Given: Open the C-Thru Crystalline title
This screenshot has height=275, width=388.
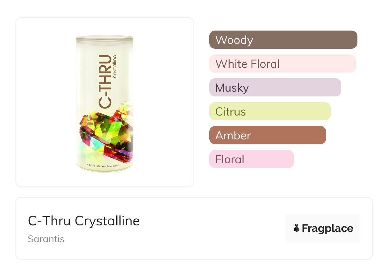Looking at the screenshot, I should (84, 221).
